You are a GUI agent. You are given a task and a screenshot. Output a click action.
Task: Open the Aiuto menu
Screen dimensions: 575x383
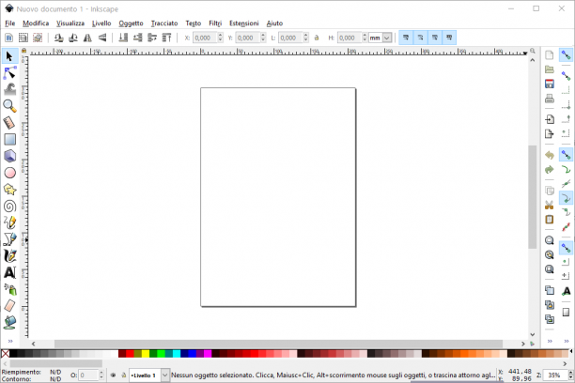(x=274, y=23)
